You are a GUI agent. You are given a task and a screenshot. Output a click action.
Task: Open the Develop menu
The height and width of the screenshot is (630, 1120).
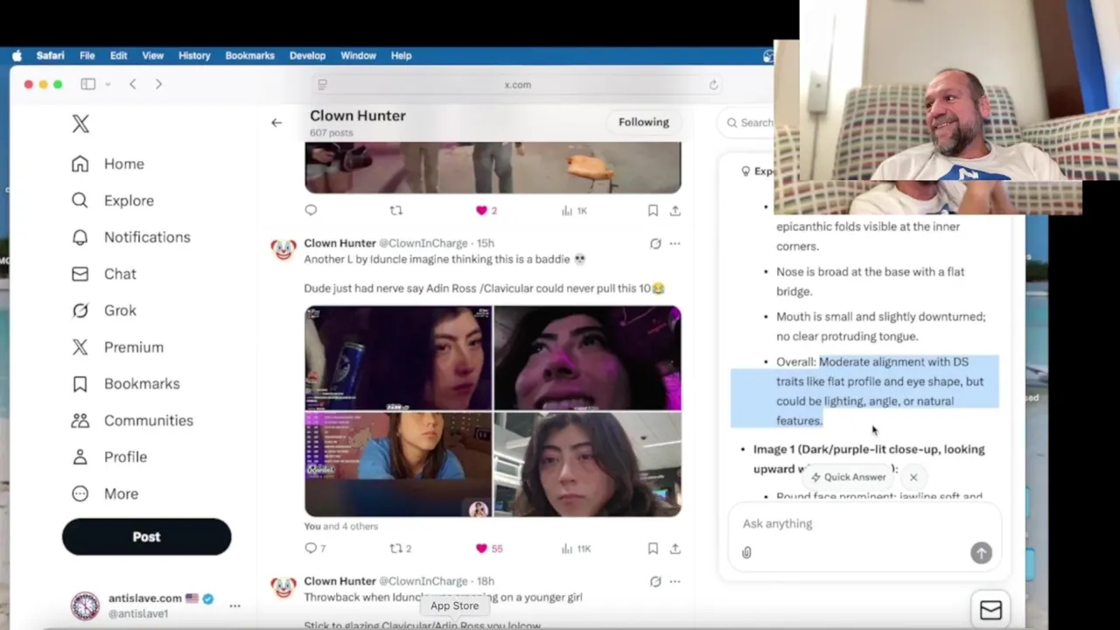(307, 55)
